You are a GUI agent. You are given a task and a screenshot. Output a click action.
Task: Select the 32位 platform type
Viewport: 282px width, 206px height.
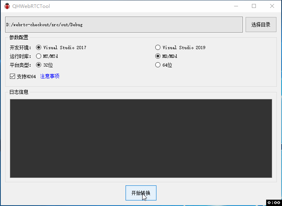(x=44, y=65)
